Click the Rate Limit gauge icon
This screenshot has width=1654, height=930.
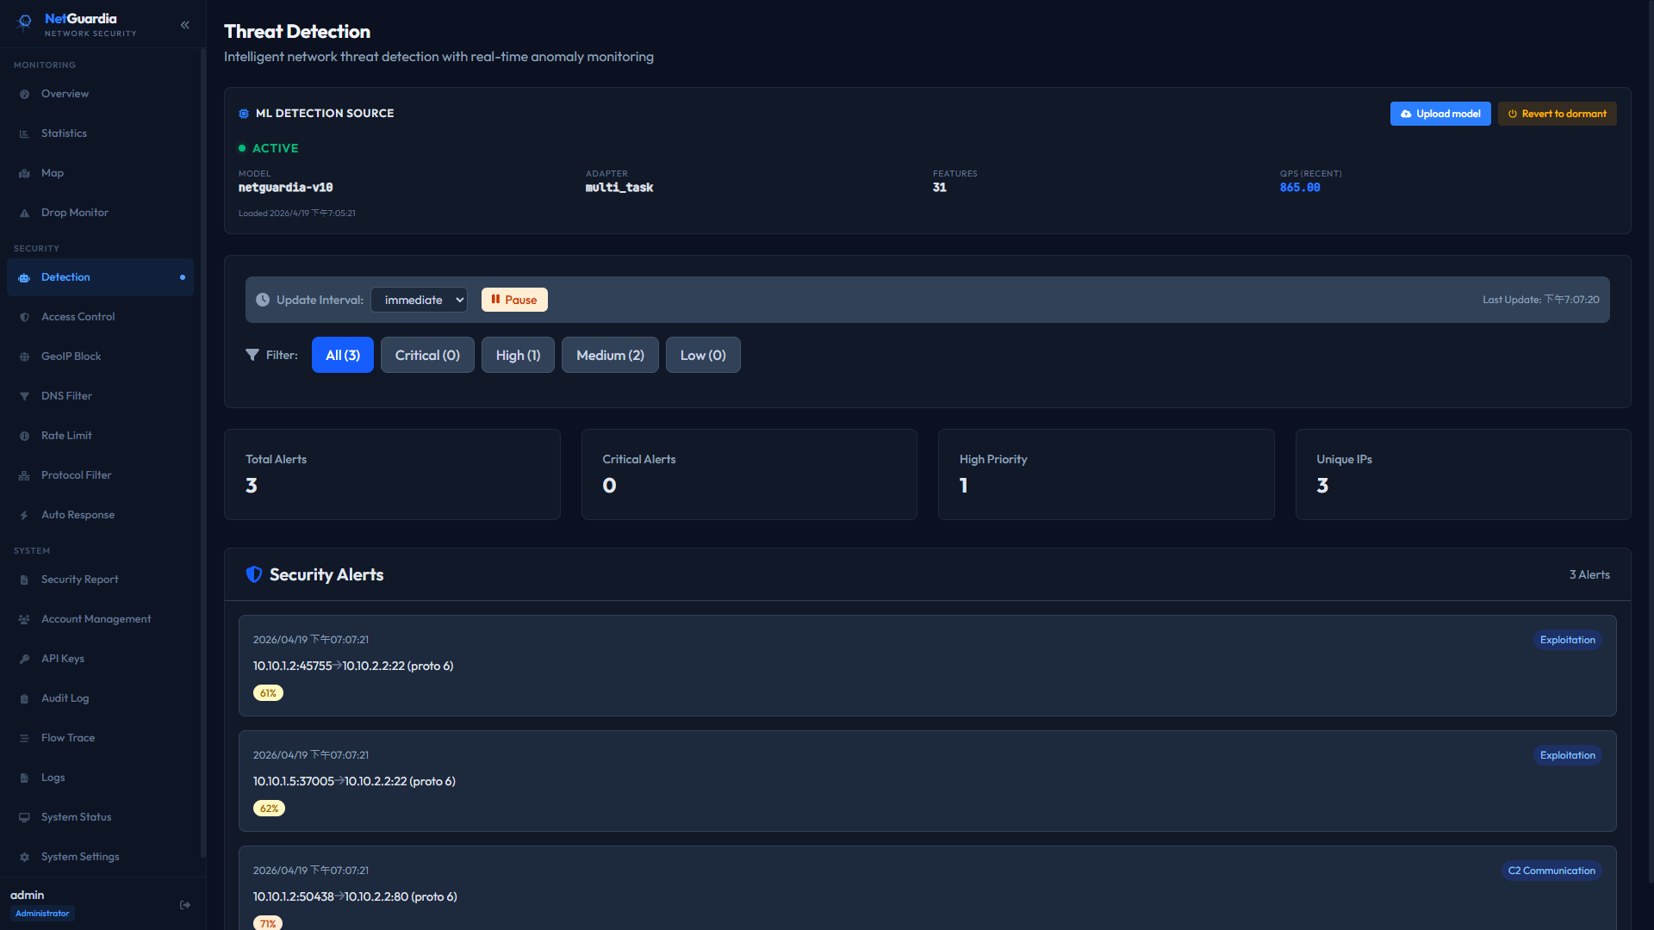point(24,437)
